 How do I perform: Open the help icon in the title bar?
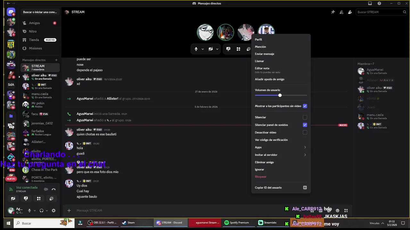click(379, 4)
